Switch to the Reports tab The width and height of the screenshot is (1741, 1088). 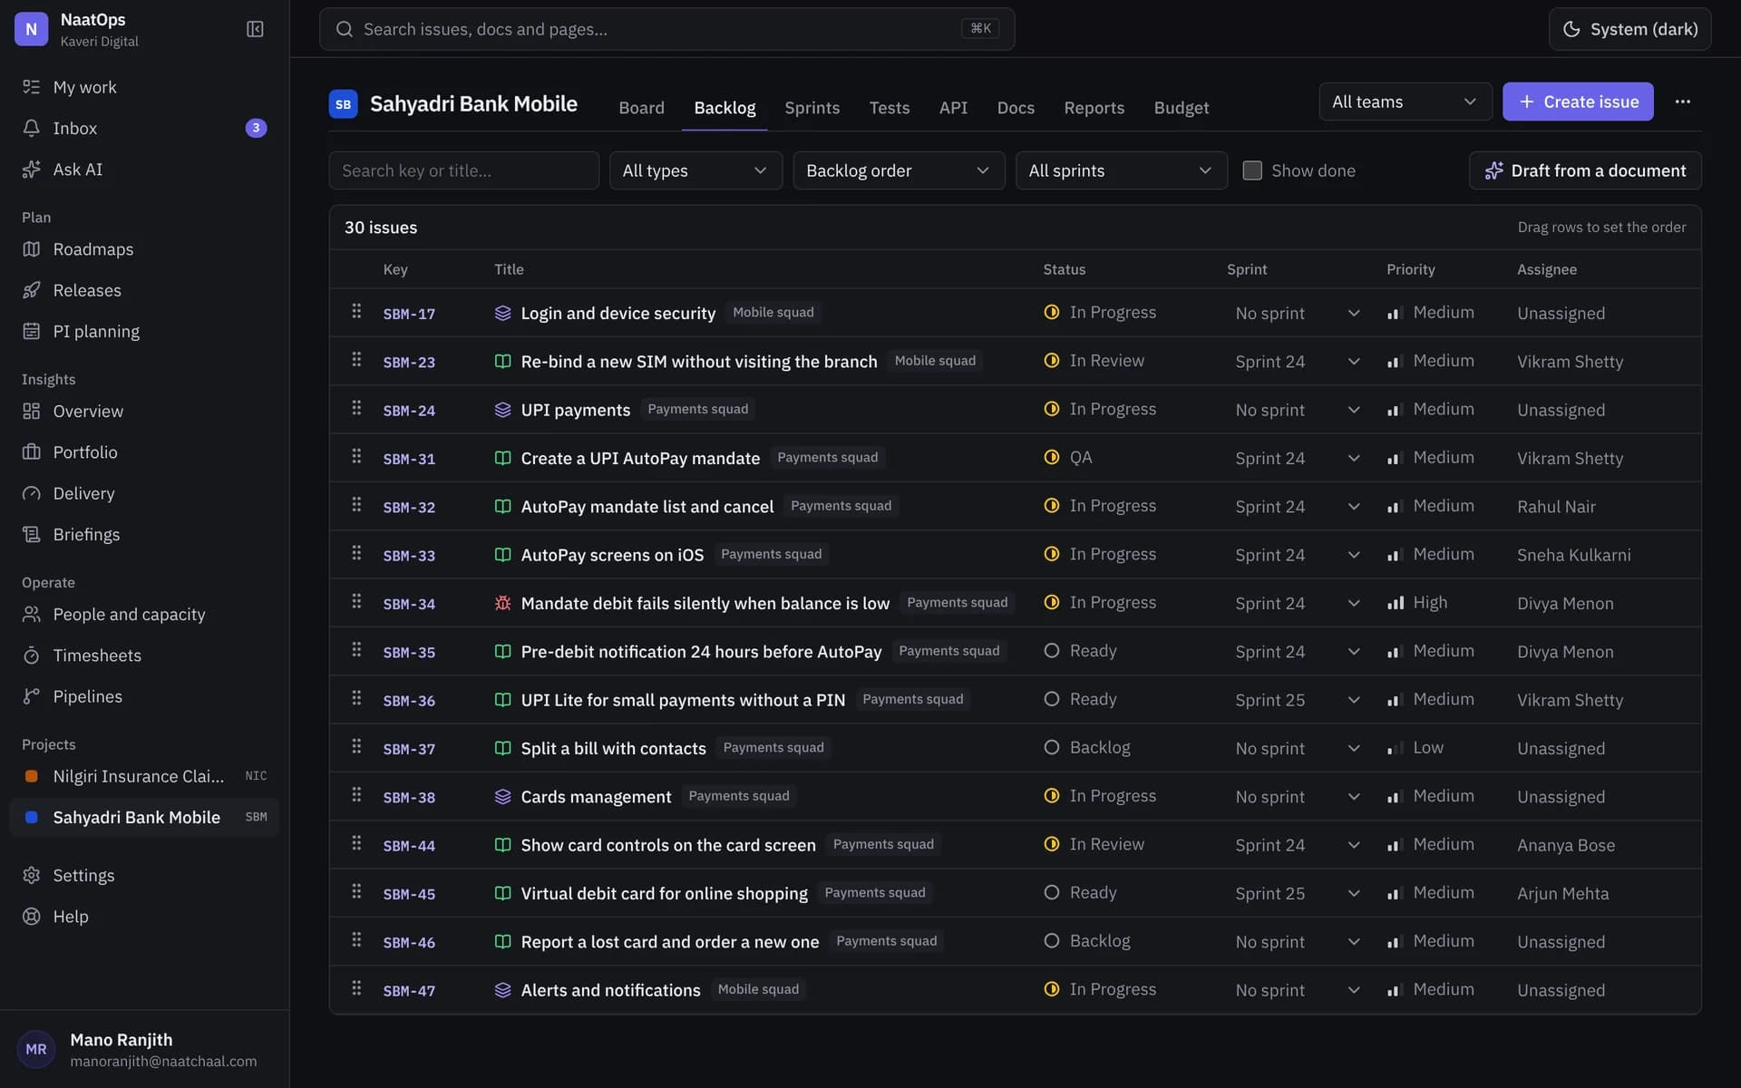(1094, 108)
